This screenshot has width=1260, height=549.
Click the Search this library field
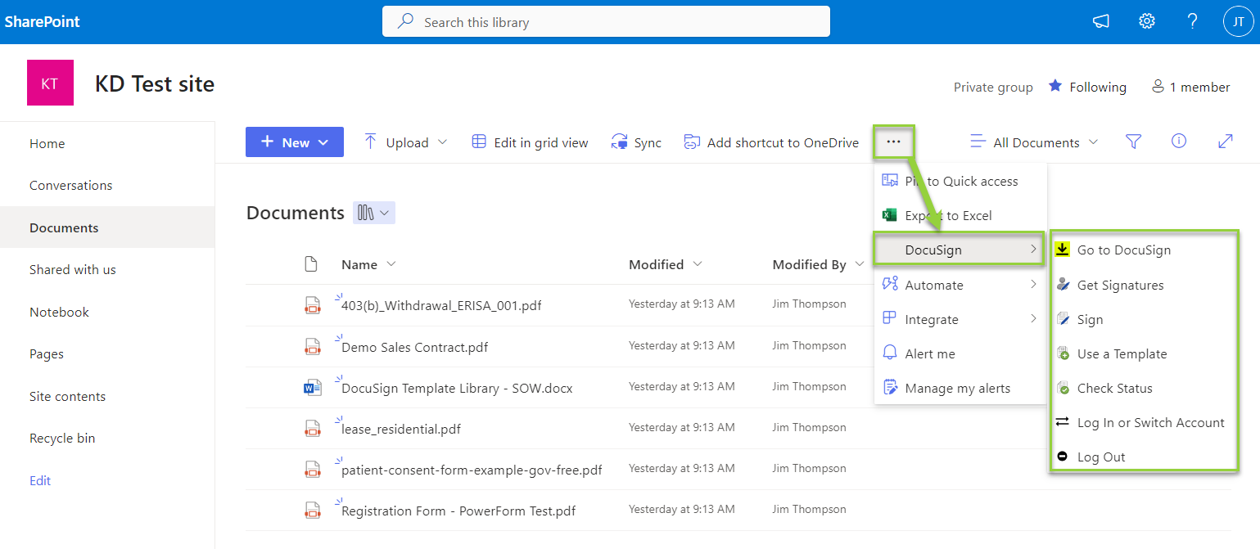pos(606,21)
